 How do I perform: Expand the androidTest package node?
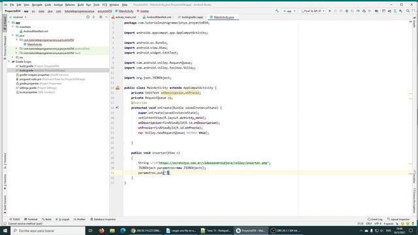click(x=16, y=49)
